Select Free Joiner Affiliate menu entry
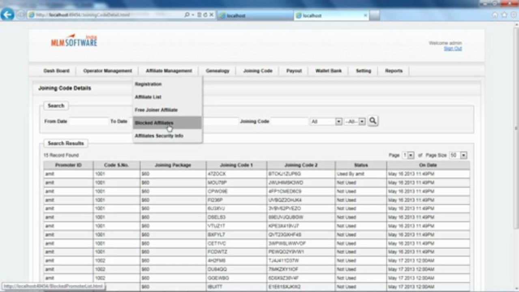Screen dimensions: 519x292 point(167,110)
